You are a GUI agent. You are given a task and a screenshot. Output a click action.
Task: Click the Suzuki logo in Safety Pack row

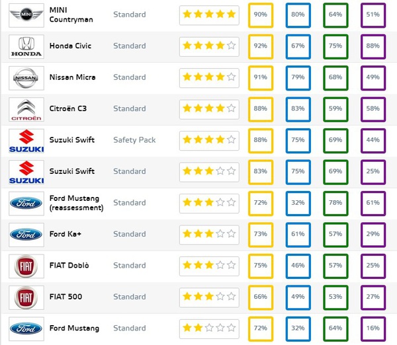tap(26, 141)
